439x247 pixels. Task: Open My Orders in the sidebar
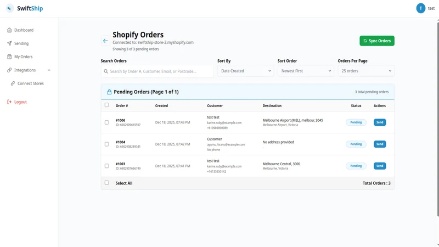(x=23, y=57)
